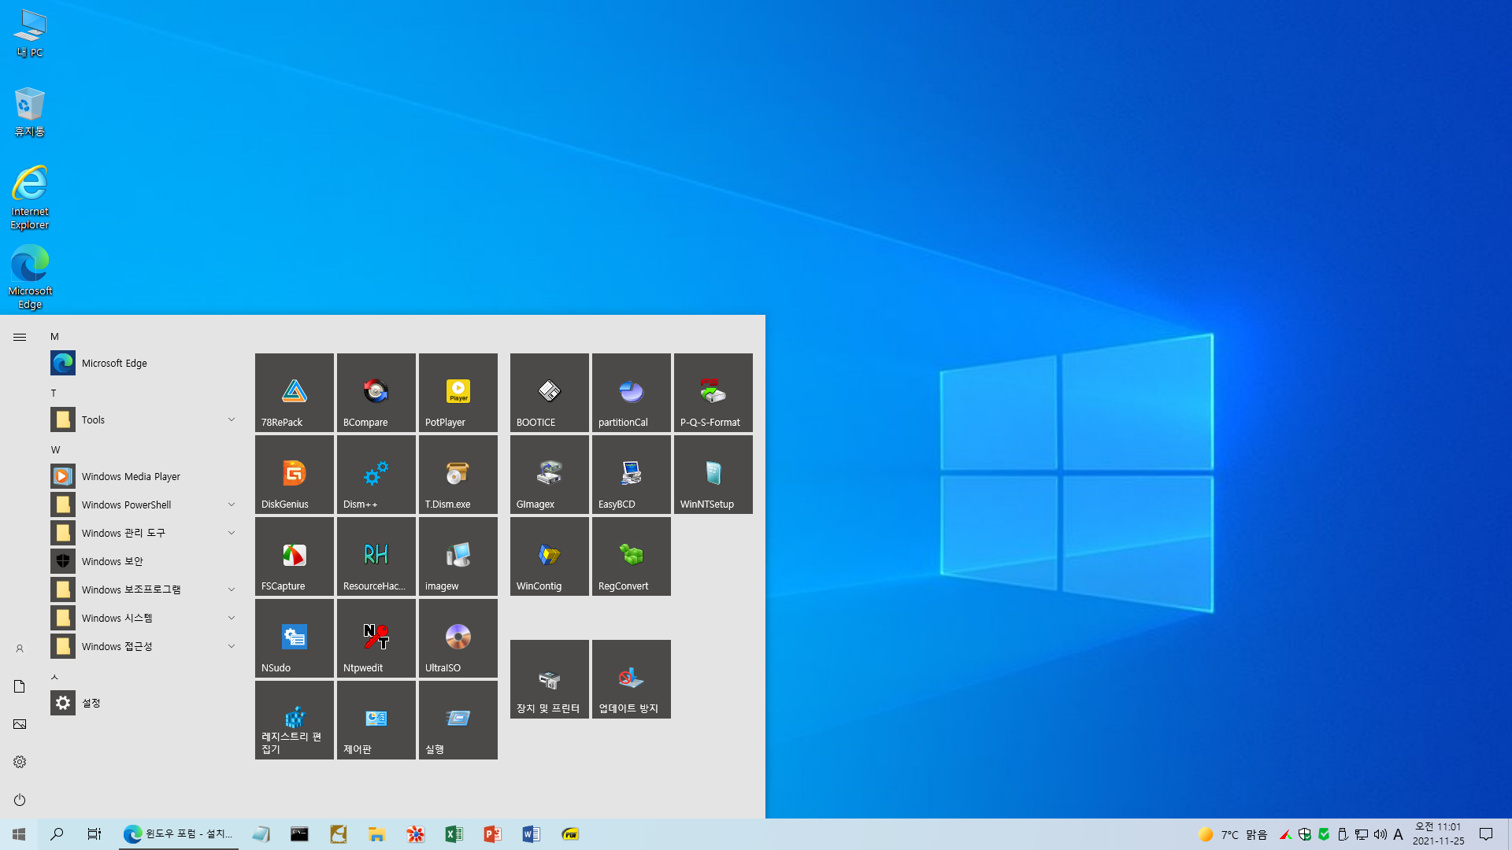
Task: Launch Excel from the taskbar
Action: tap(454, 834)
